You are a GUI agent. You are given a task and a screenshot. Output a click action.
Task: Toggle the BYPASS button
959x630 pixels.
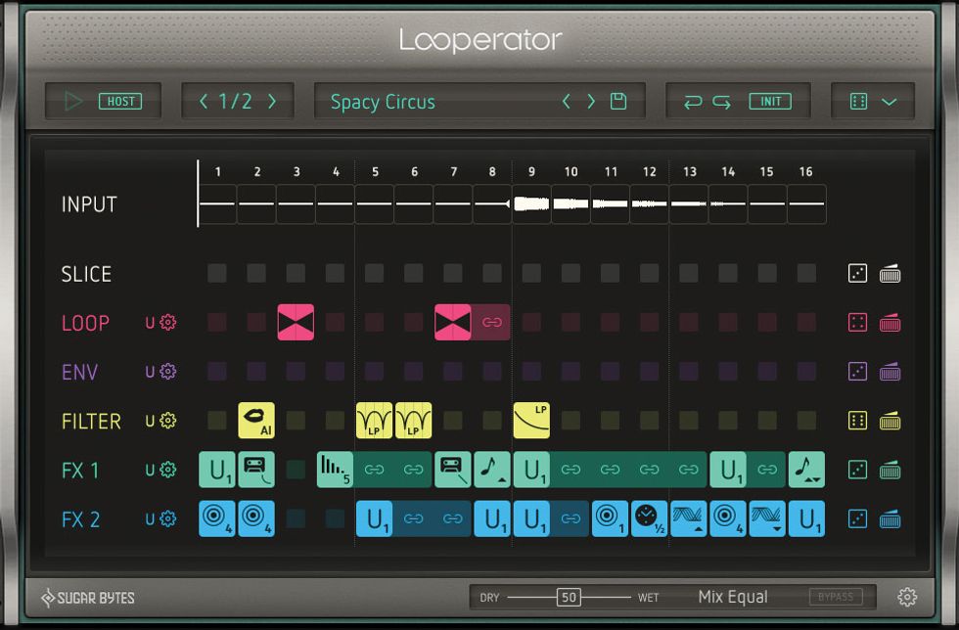(836, 597)
